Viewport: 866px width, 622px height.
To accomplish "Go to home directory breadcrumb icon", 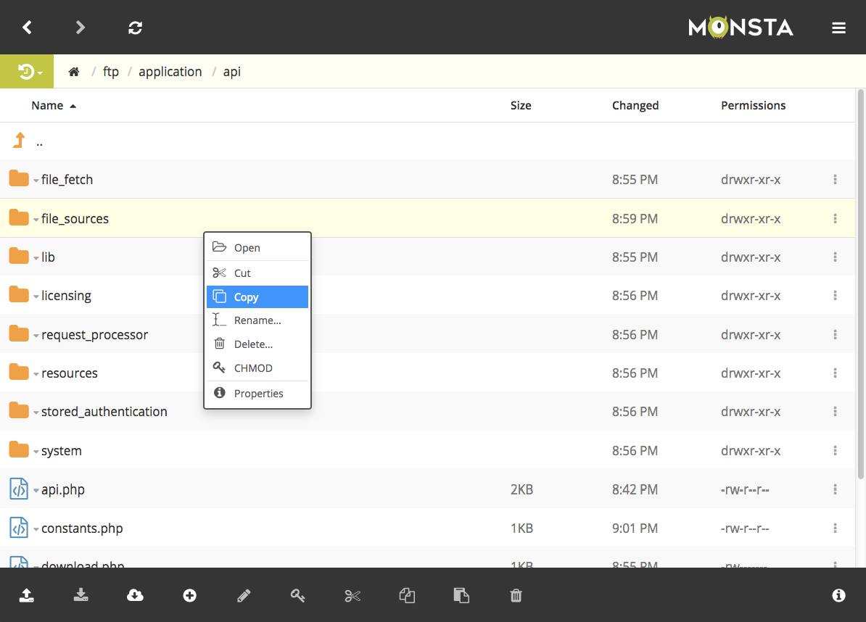I will 74,72.
